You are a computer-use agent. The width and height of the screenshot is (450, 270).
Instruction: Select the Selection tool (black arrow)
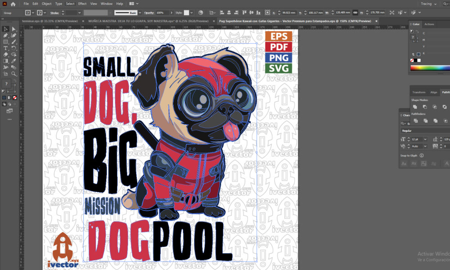[5, 29]
